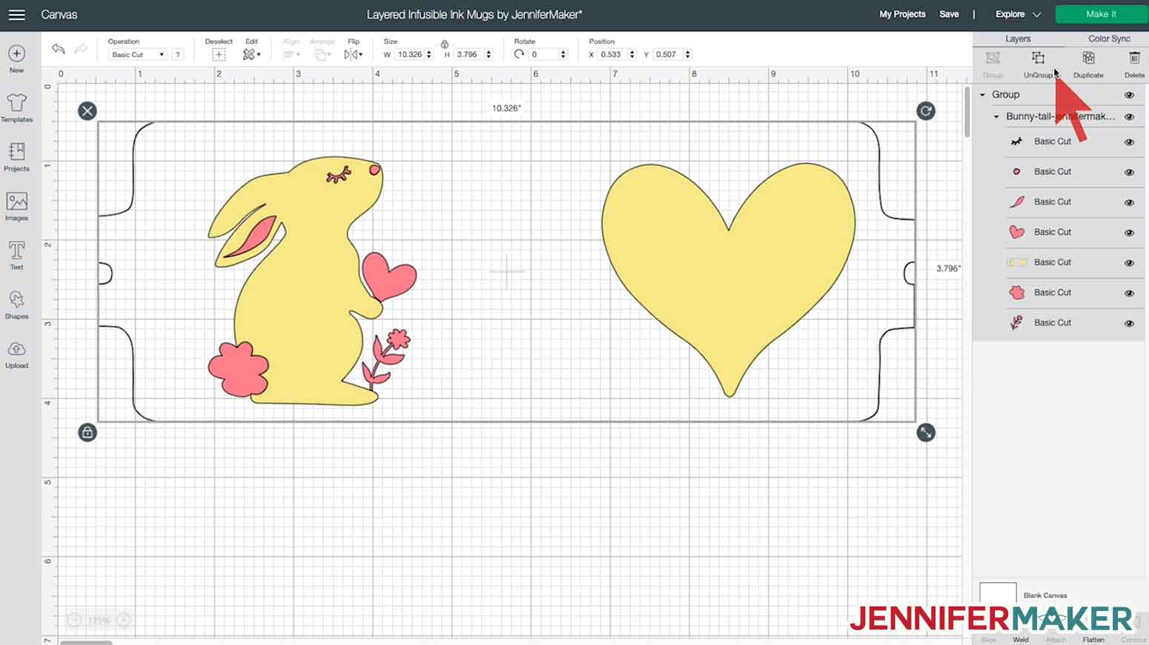Screen dimensions: 1149x645
Task: Switch to the Layers tab
Action: (x=1018, y=39)
